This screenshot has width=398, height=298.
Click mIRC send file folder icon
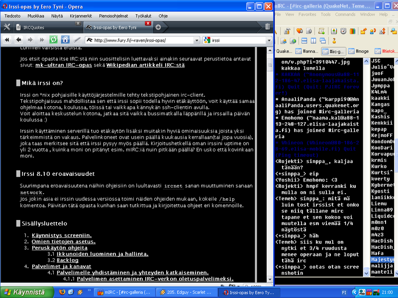point(364,31)
